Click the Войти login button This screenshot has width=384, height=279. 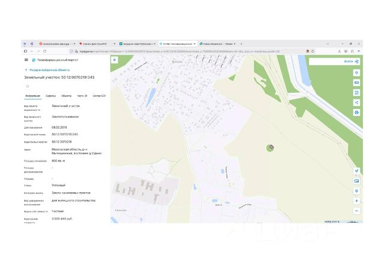click(x=351, y=62)
